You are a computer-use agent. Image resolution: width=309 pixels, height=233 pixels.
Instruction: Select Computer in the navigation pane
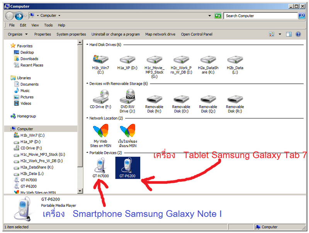click(41, 129)
